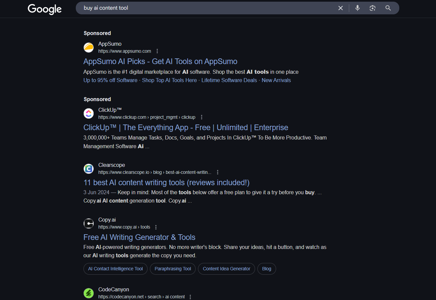Image resolution: width=436 pixels, height=300 pixels.
Task: Click the AppSumo site name text
Action: (110, 44)
